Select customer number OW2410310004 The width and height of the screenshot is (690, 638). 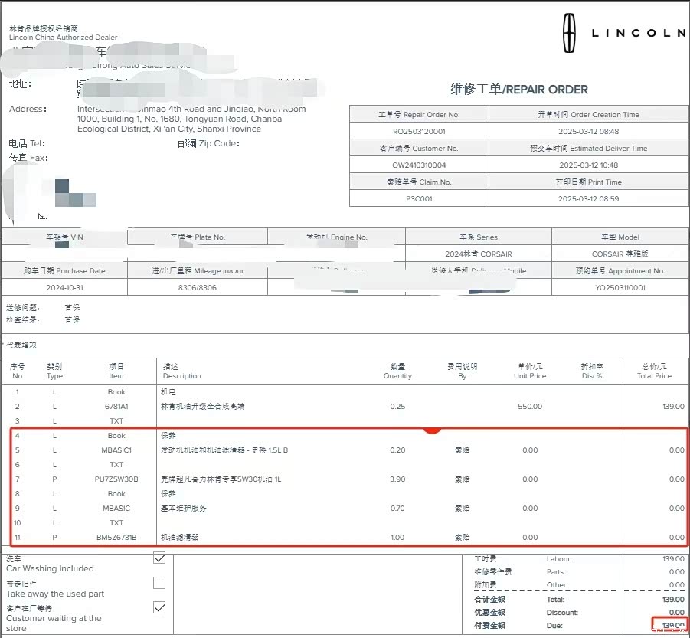419,165
